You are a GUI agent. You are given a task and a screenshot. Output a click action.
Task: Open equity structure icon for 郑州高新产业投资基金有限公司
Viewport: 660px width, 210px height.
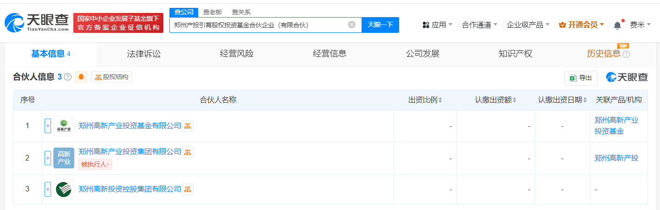188,126
